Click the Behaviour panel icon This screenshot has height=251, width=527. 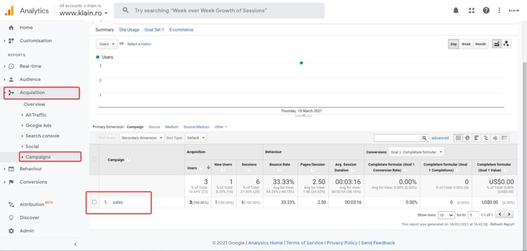[11, 169]
